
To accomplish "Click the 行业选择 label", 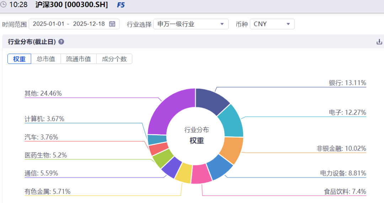I will (x=139, y=24).
